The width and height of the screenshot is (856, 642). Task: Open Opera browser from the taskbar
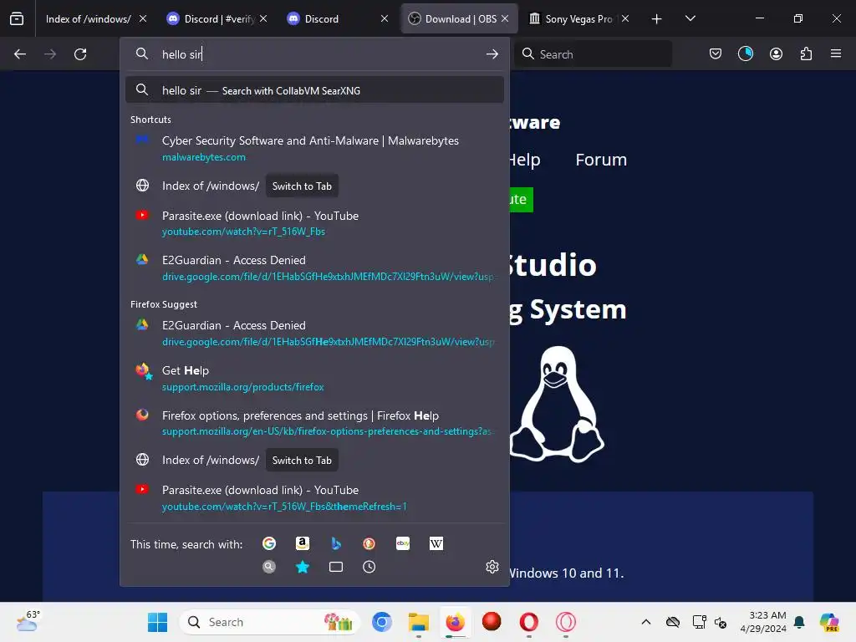coord(528,622)
